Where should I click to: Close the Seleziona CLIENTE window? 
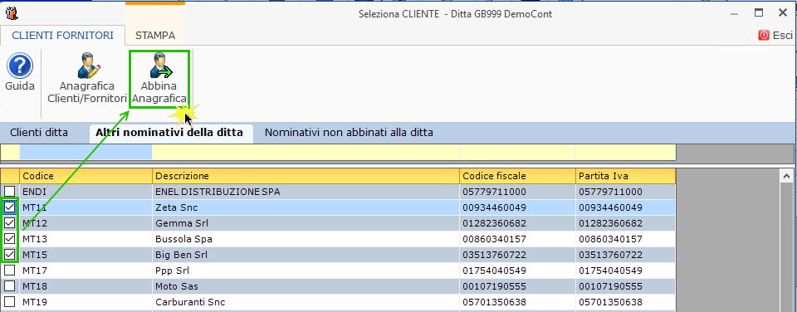pyautogui.click(x=783, y=13)
